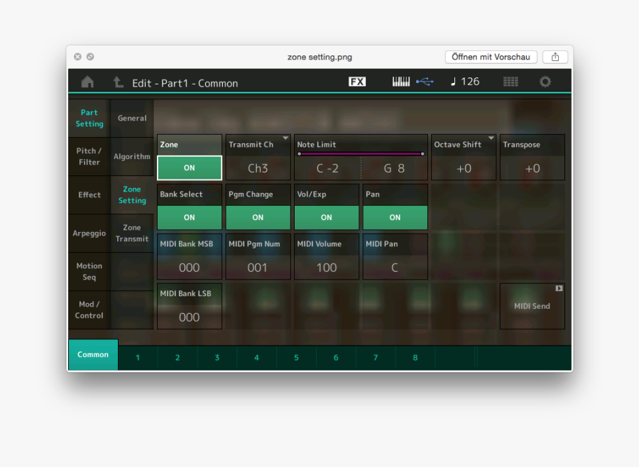Click the USB connection icon
Viewport: 639px width, 467px height.
click(425, 82)
